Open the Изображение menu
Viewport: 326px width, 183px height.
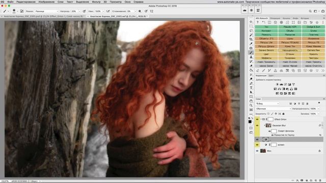[46, 2]
